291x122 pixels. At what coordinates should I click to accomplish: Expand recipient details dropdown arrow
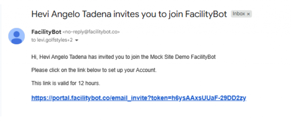point(76,40)
